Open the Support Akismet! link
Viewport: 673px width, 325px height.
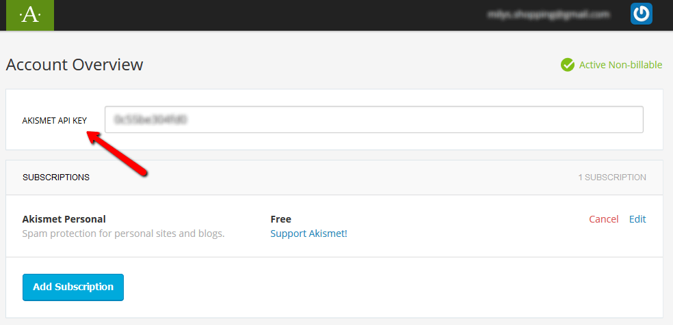(x=308, y=234)
